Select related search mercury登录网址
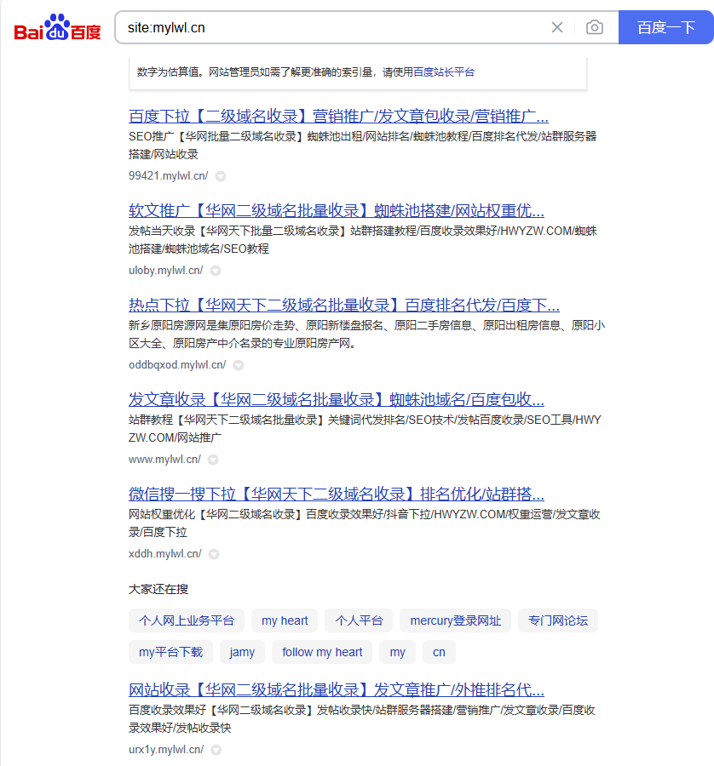 click(455, 620)
